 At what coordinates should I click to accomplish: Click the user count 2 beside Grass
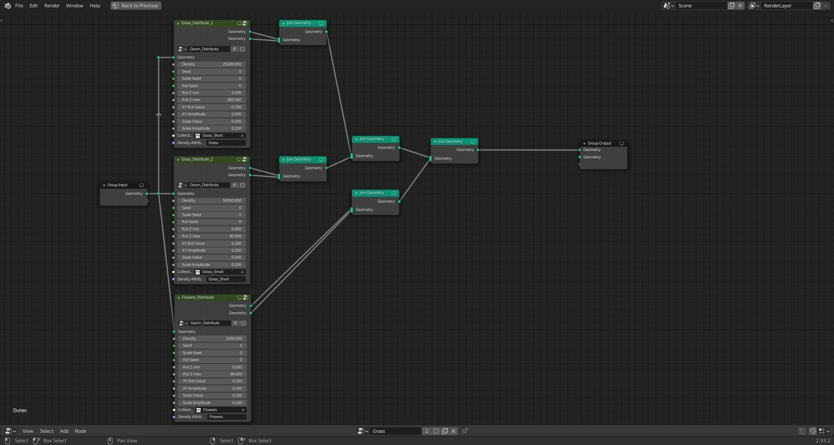(427, 431)
